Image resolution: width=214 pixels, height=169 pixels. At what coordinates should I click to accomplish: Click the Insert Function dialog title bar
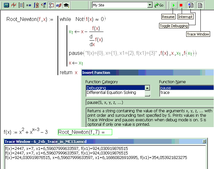point(147,73)
